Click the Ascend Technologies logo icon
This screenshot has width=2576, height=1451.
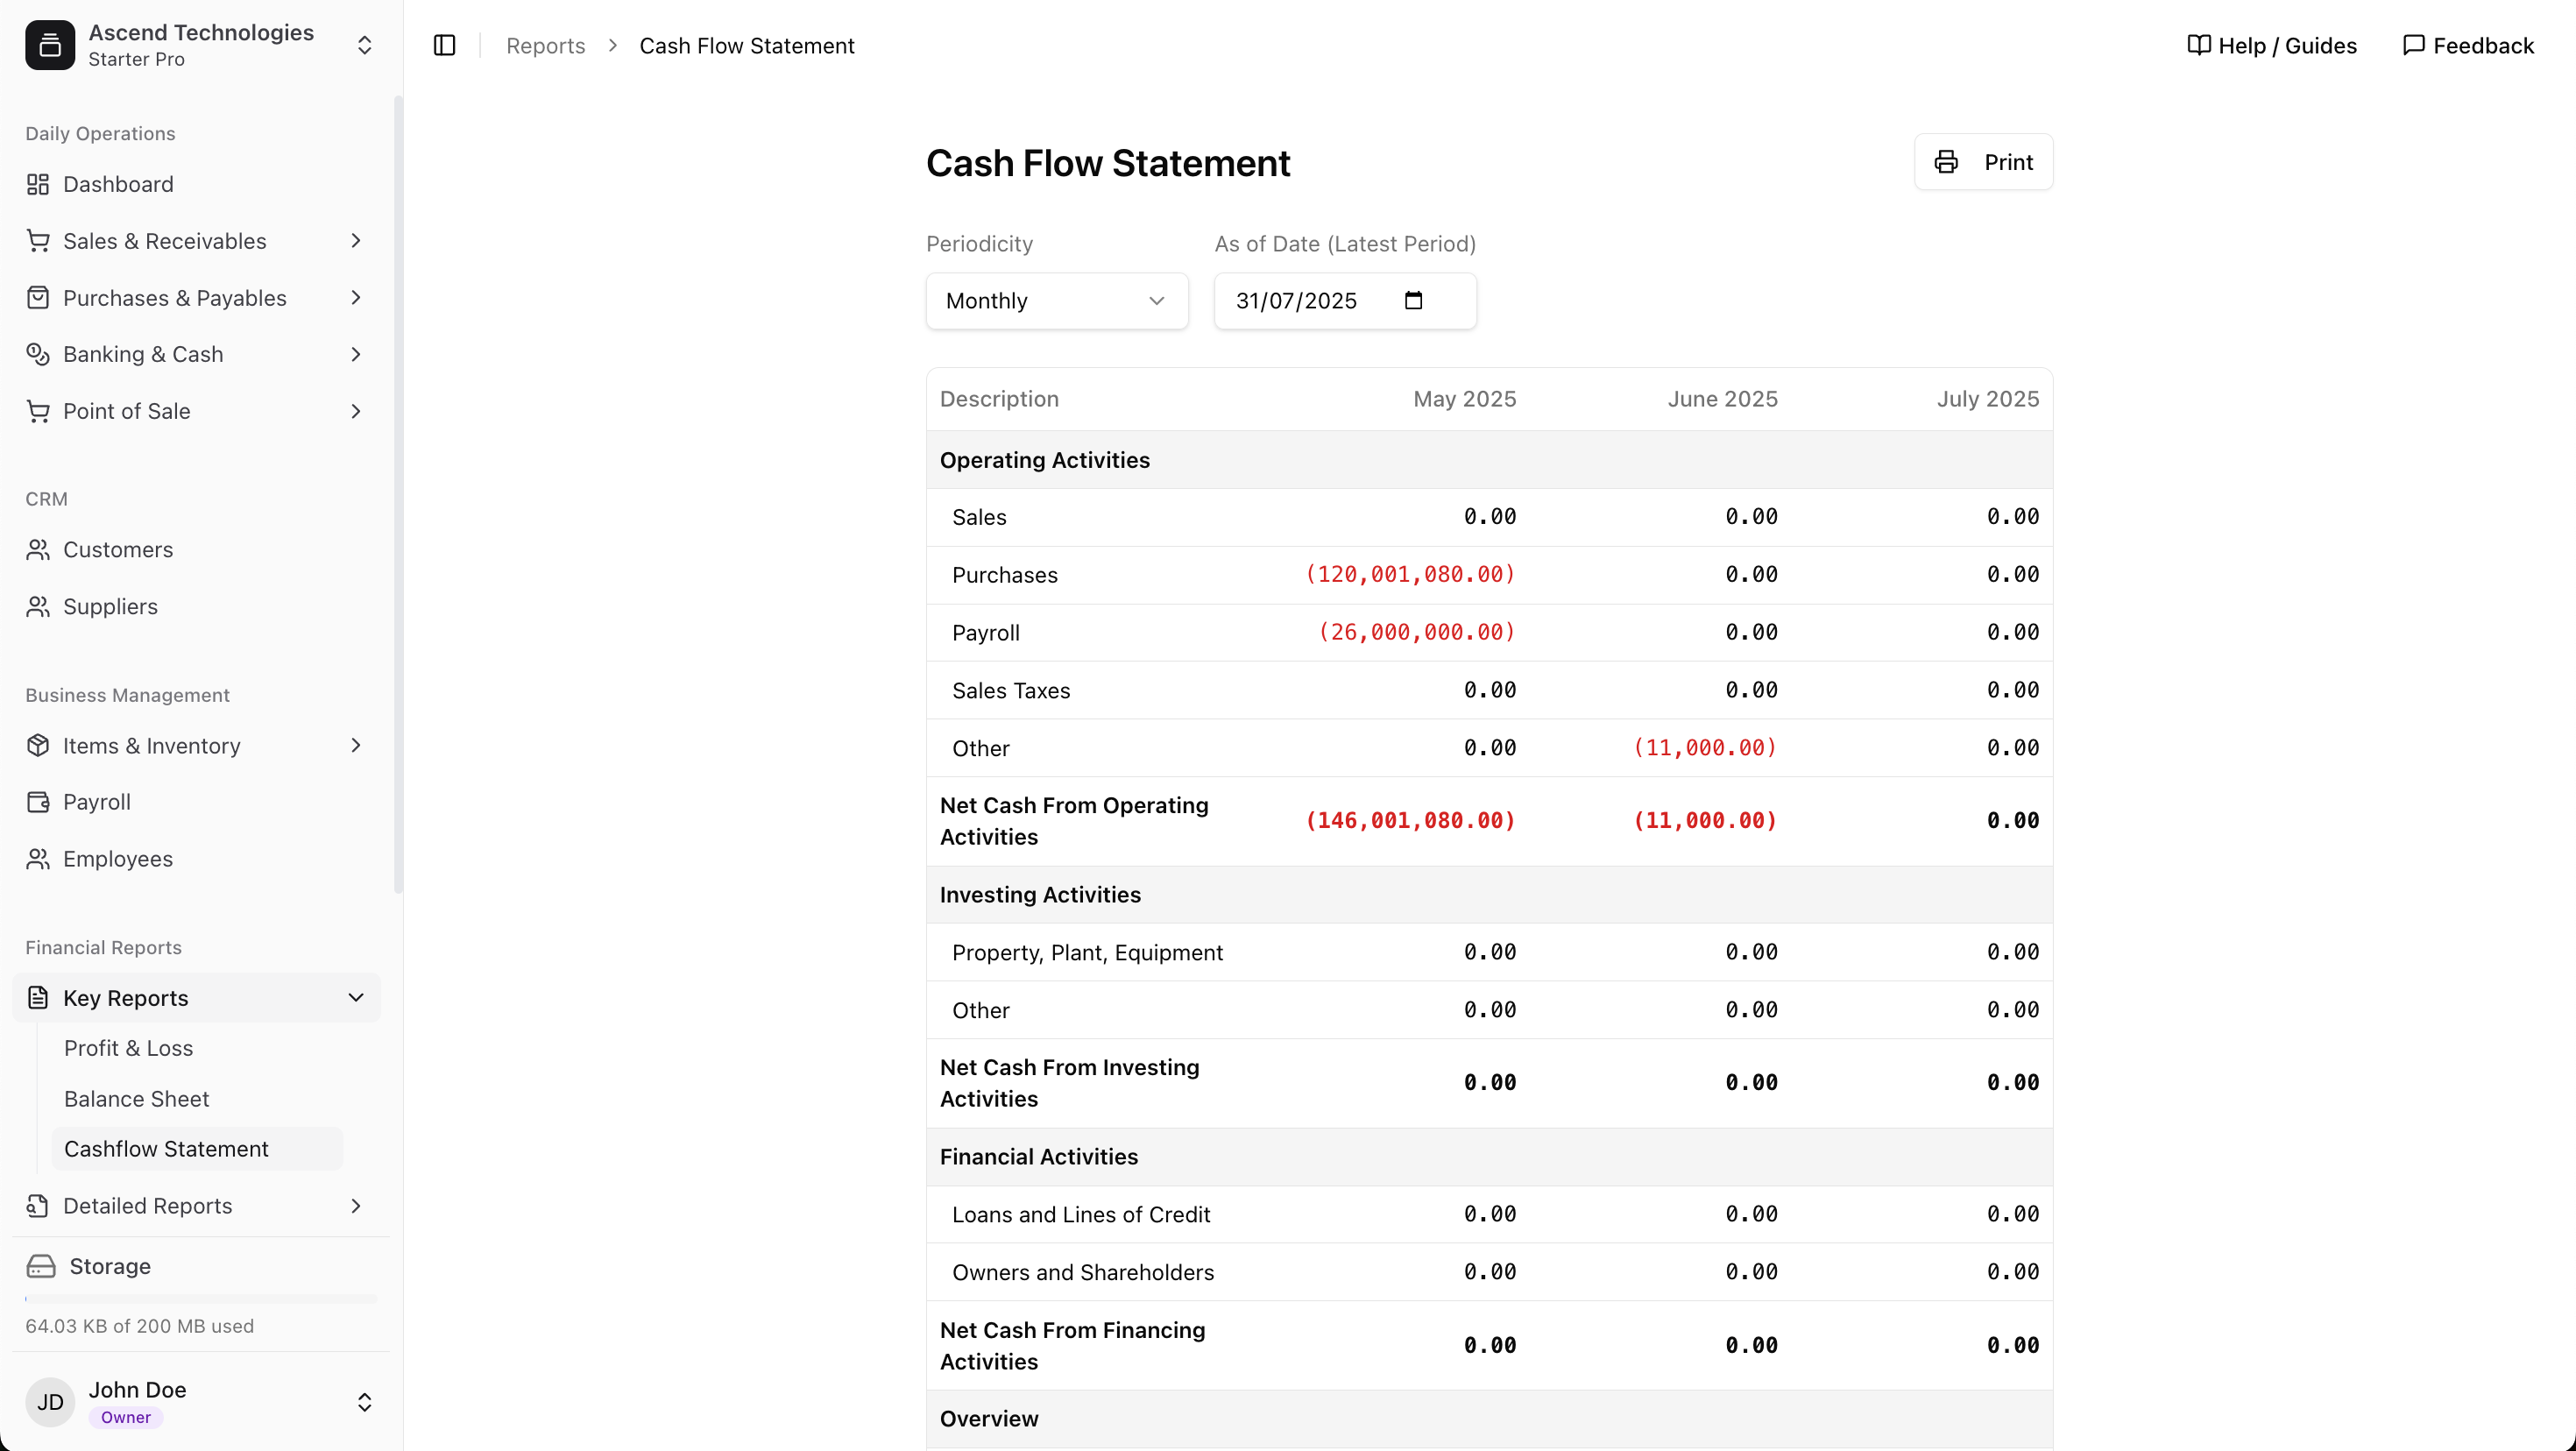(x=50, y=45)
